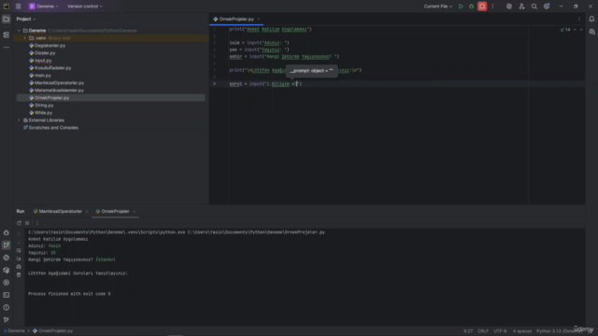Toggle scroll to end in run console
This screenshot has width=598, height=336.
(x=19, y=259)
